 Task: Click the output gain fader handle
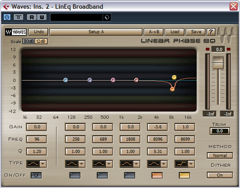(x=218, y=62)
